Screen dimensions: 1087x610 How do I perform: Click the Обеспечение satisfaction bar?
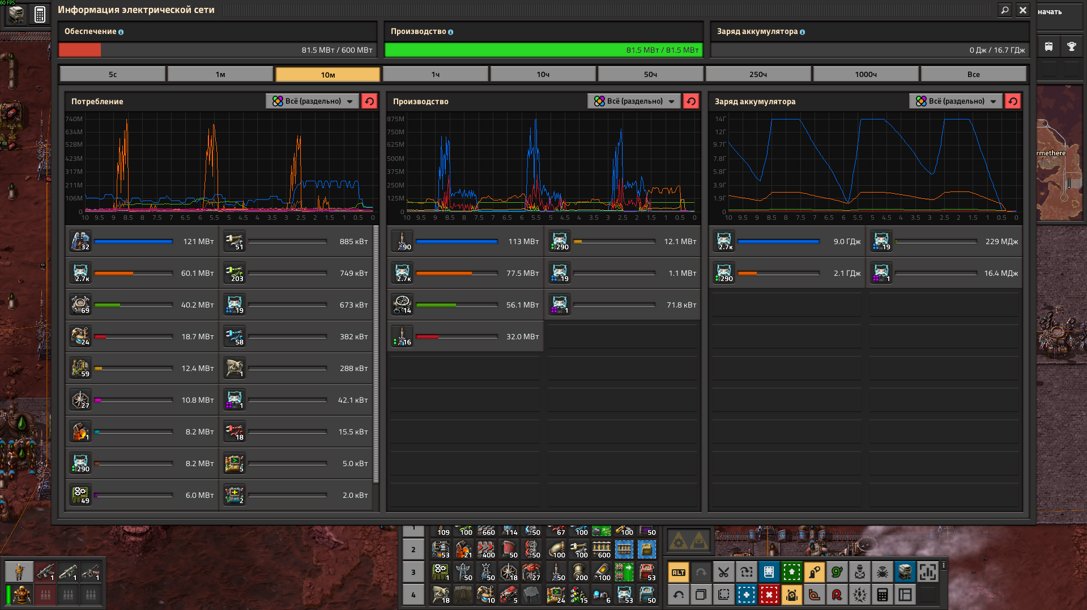[218, 50]
